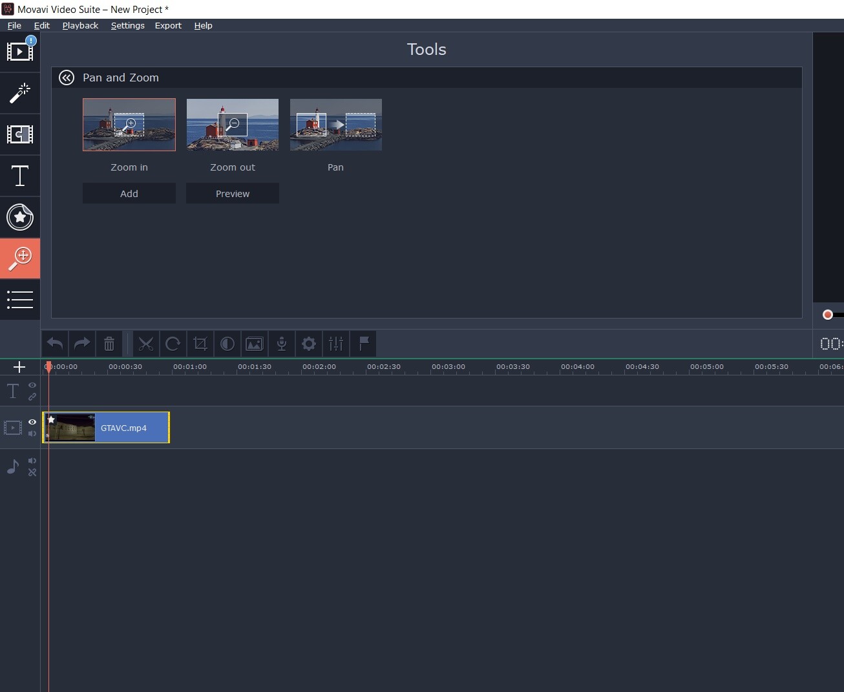Open the Import media tab in sidebar
Screen dimensions: 844x692
pos(20,52)
